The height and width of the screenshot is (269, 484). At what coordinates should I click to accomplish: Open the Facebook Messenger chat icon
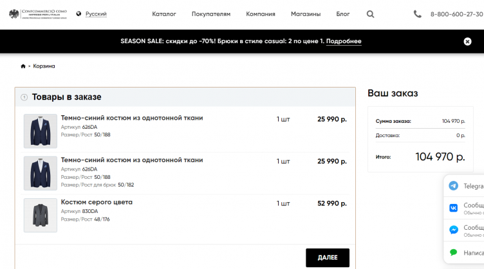point(454,230)
